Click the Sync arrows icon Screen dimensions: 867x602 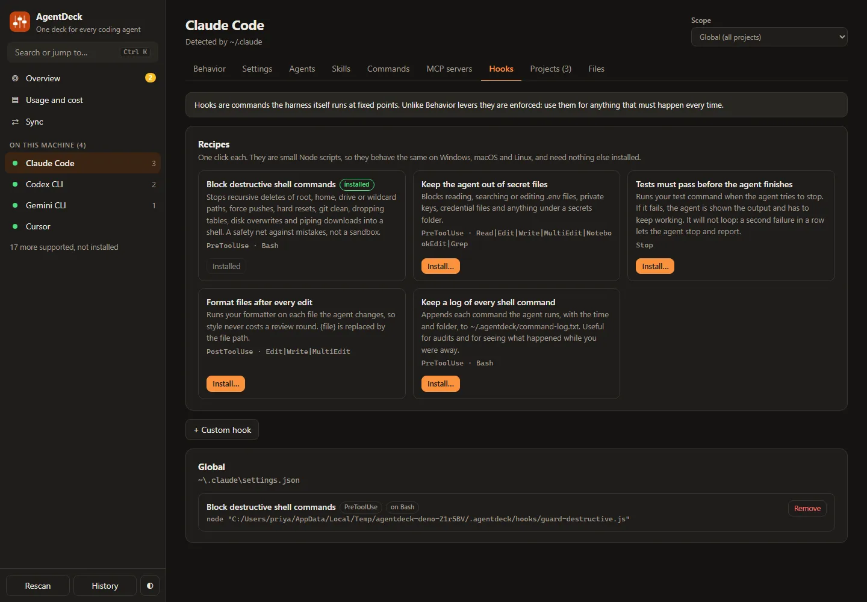15,122
